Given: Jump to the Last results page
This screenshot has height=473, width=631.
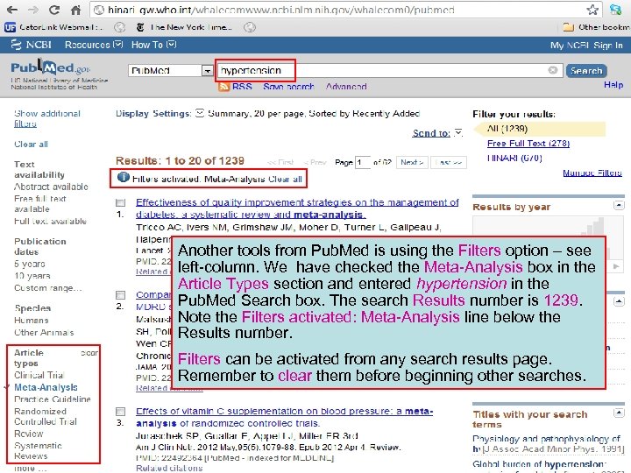Looking at the screenshot, I should coord(449,162).
